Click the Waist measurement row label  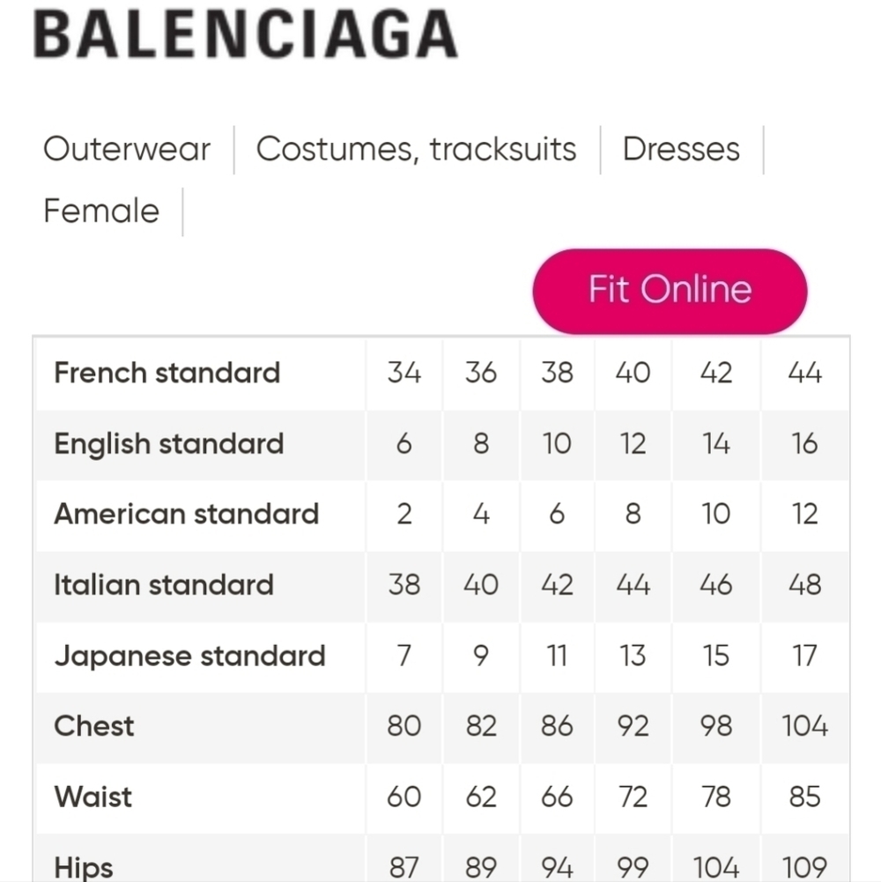(x=93, y=797)
